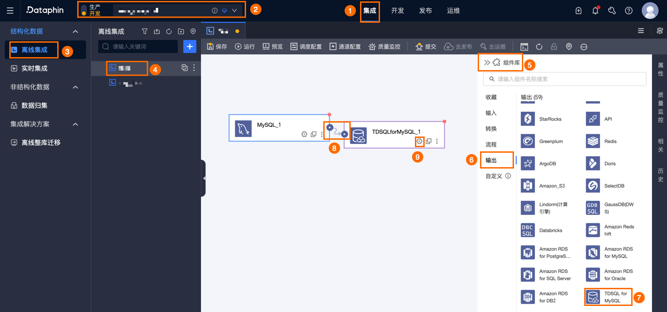Click the lightning document icon in header

pos(579,10)
